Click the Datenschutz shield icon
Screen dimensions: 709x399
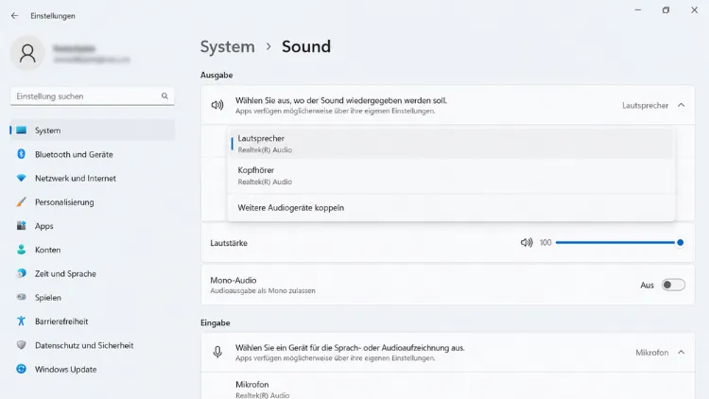pyautogui.click(x=21, y=345)
